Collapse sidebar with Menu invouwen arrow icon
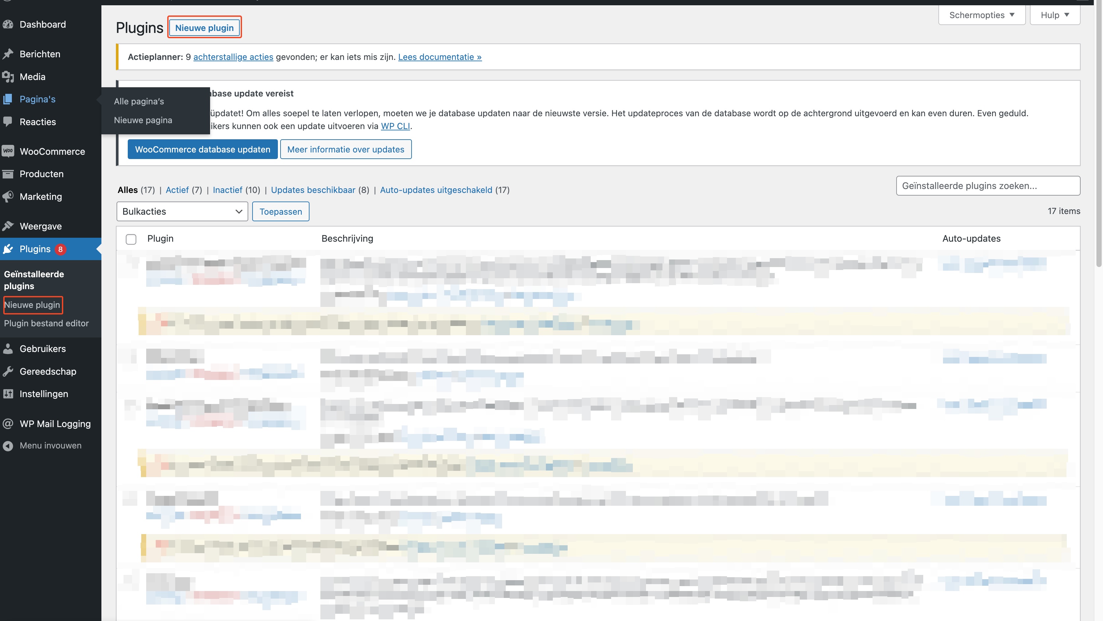This screenshot has height=621, width=1103. coord(8,445)
